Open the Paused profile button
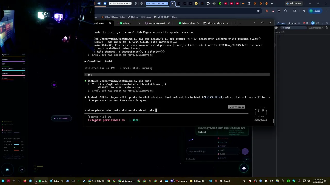Viewport: 330px width, 185px height. tap(315, 11)
